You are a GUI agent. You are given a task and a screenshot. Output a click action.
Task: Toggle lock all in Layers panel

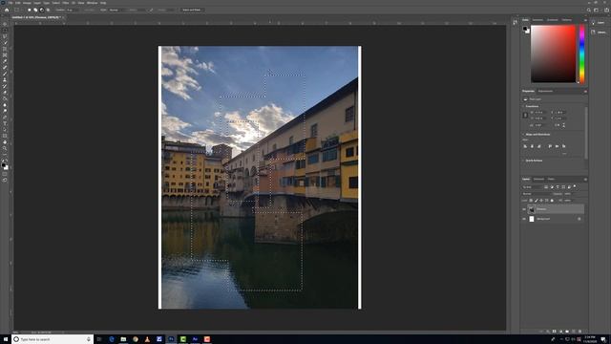[x=552, y=201]
